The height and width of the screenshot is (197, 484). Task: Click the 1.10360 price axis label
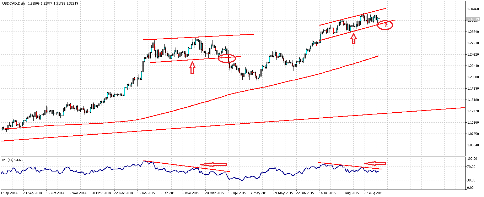(473, 123)
